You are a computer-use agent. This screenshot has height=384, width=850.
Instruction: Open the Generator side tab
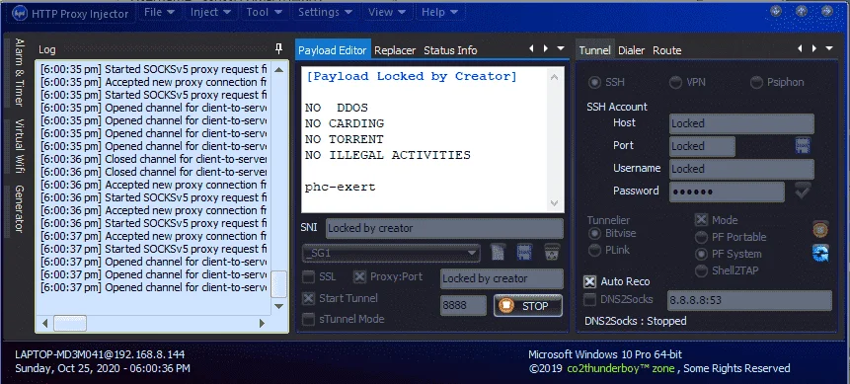[x=19, y=209]
